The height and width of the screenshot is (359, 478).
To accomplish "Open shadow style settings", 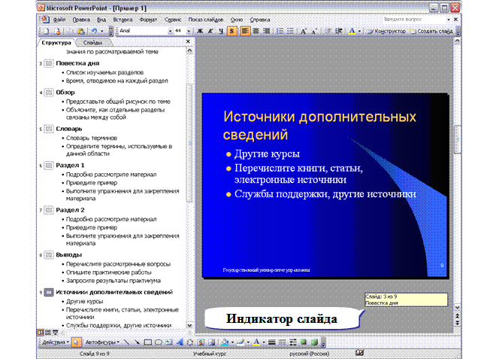I will (304, 342).
